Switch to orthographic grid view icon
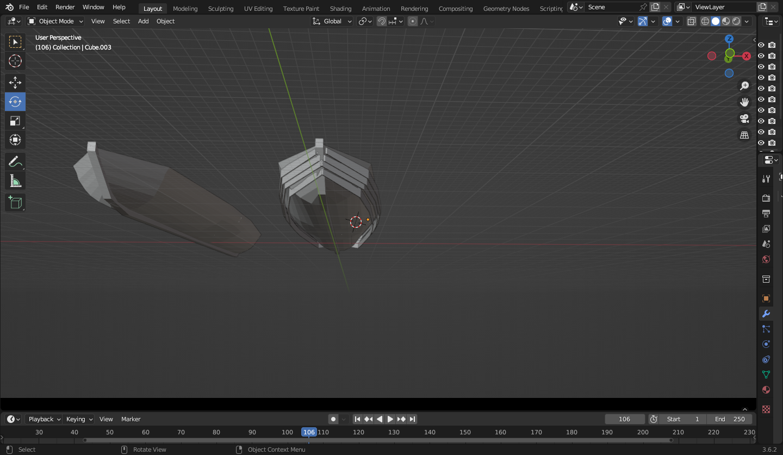This screenshot has width=783, height=455. pos(744,135)
